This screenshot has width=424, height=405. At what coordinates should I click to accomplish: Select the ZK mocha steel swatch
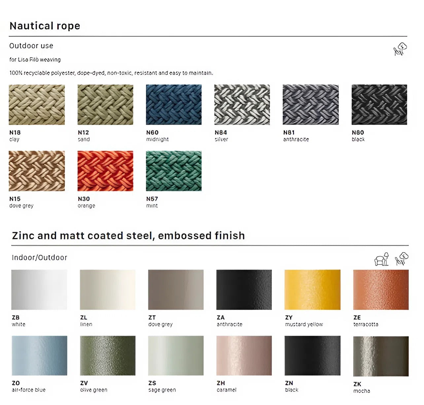(381, 356)
